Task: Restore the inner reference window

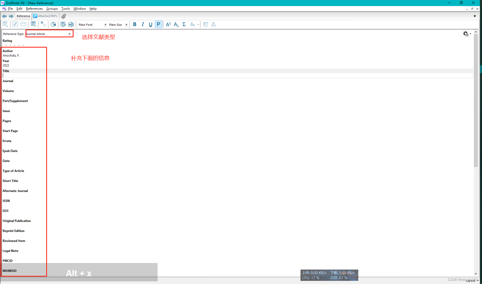Action: pos(472,9)
